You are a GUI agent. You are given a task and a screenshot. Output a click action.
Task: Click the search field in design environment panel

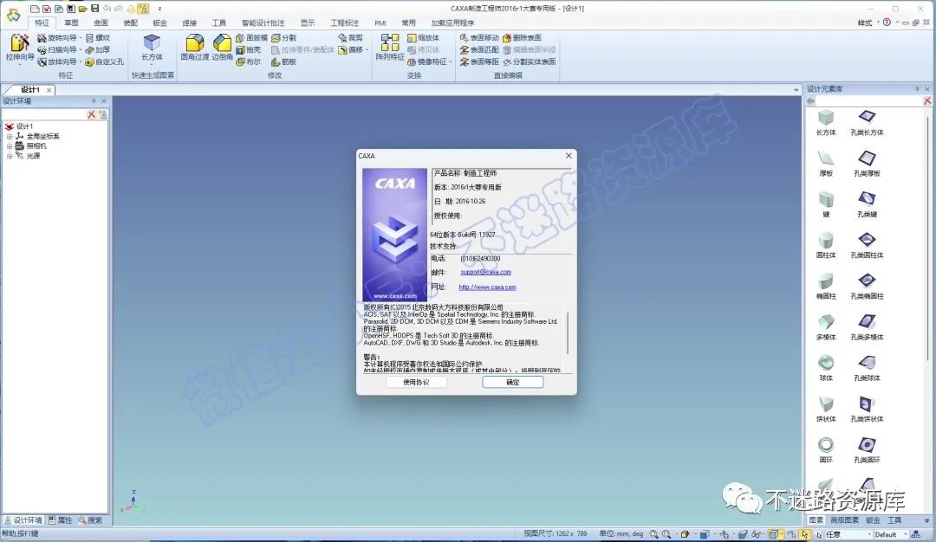tap(44, 114)
